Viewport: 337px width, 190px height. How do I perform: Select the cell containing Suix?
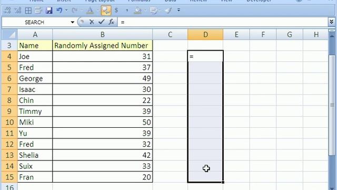35,166
